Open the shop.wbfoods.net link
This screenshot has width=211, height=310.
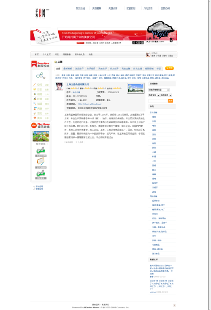coord(89,104)
